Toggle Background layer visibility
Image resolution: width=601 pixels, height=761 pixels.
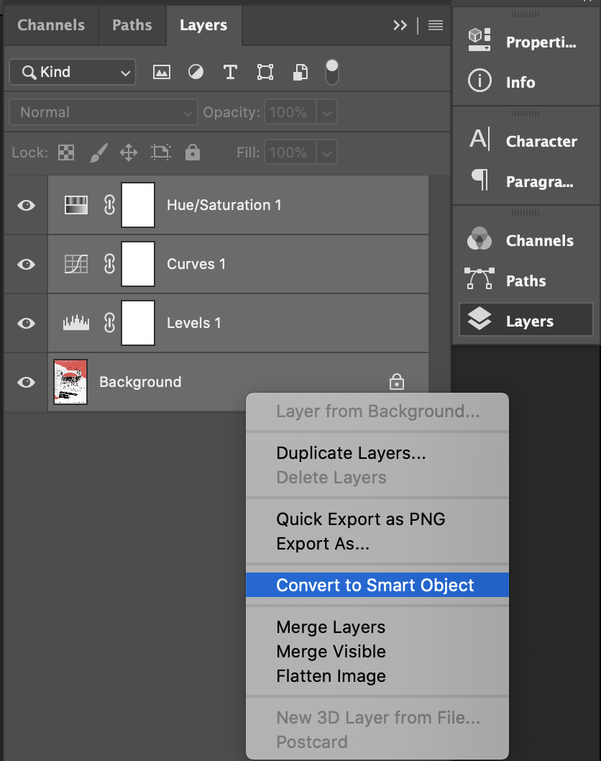click(x=26, y=383)
